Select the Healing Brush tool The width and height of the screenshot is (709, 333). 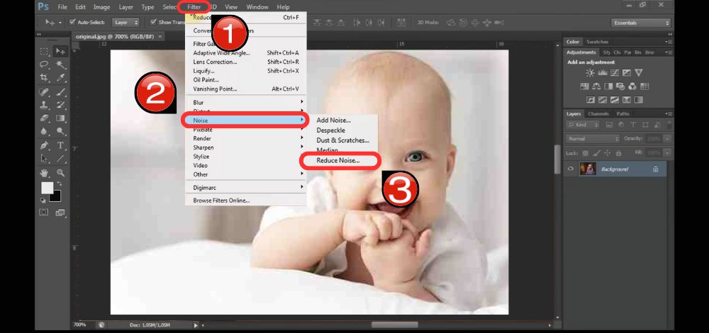click(x=44, y=92)
